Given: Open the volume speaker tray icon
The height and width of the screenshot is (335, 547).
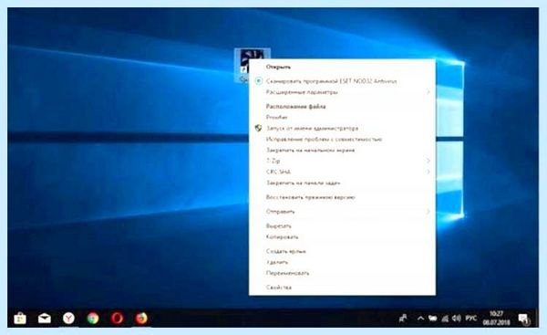Looking at the screenshot, I should point(457,319).
